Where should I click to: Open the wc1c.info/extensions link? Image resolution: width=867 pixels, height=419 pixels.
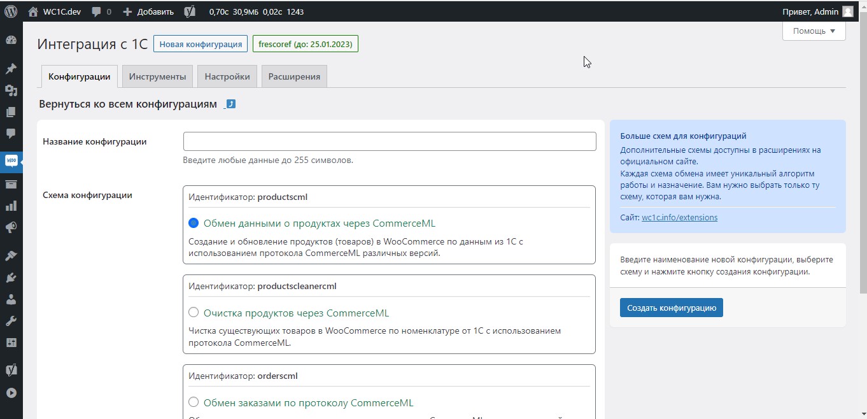679,217
